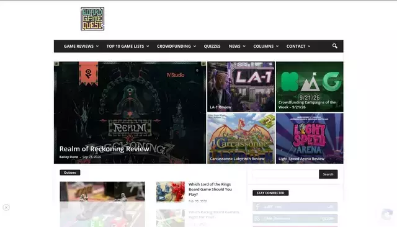Open the Game Reviews menu item
397x227 pixels.
click(79, 47)
